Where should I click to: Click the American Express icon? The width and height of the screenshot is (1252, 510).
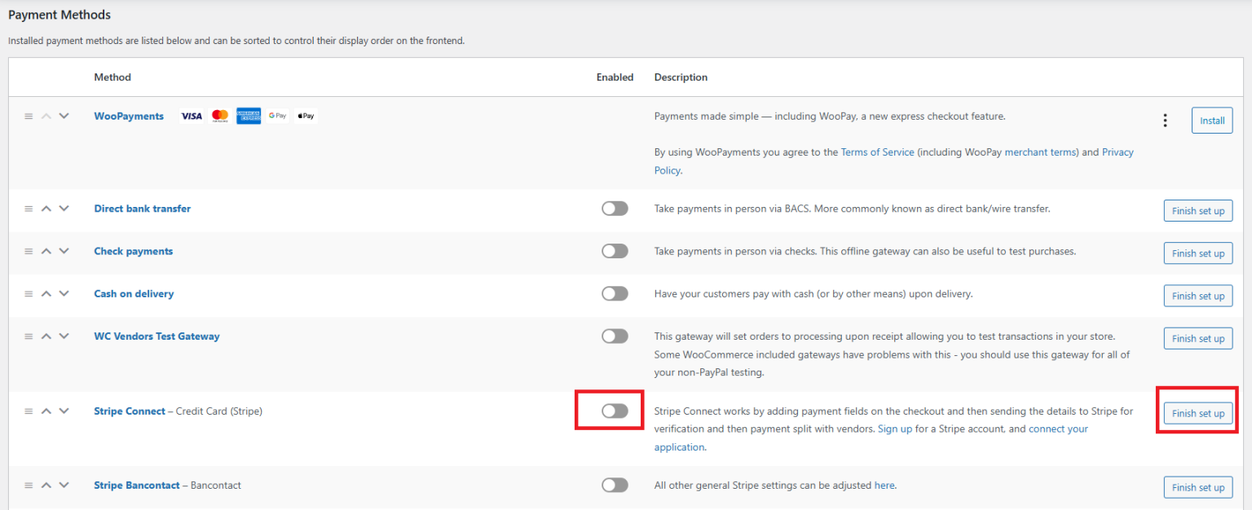(x=248, y=115)
